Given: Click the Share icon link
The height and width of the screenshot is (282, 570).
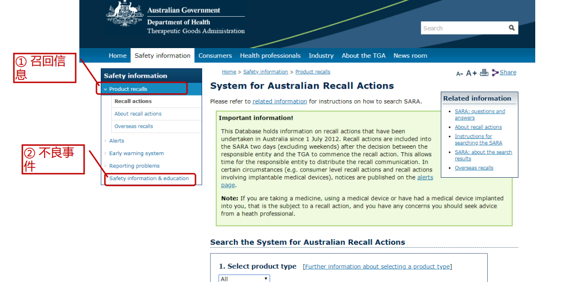Looking at the screenshot, I should (x=504, y=72).
